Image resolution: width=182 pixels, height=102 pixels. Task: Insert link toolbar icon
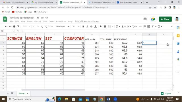(x=140, y=26)
